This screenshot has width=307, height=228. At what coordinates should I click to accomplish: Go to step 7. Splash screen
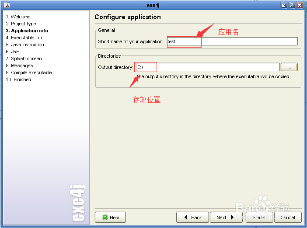coord(24,59)
